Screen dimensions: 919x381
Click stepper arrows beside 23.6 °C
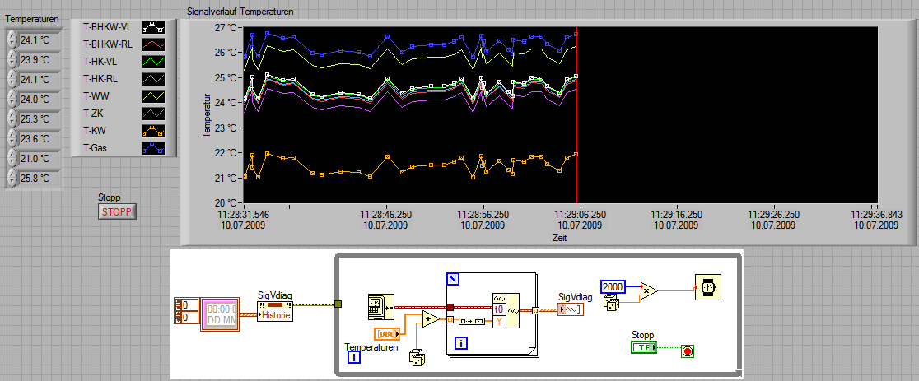pos(12,139)
